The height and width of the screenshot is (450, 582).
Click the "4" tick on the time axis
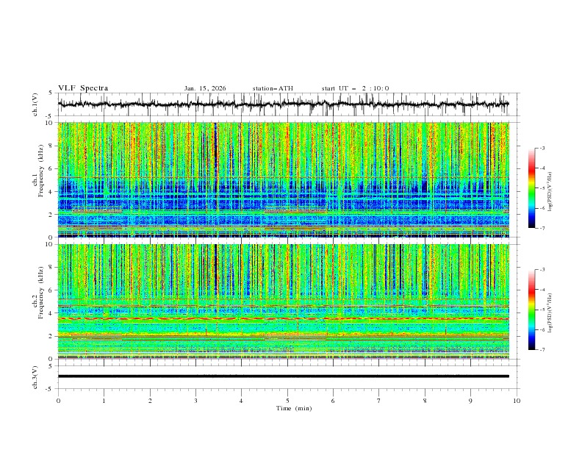241,401
